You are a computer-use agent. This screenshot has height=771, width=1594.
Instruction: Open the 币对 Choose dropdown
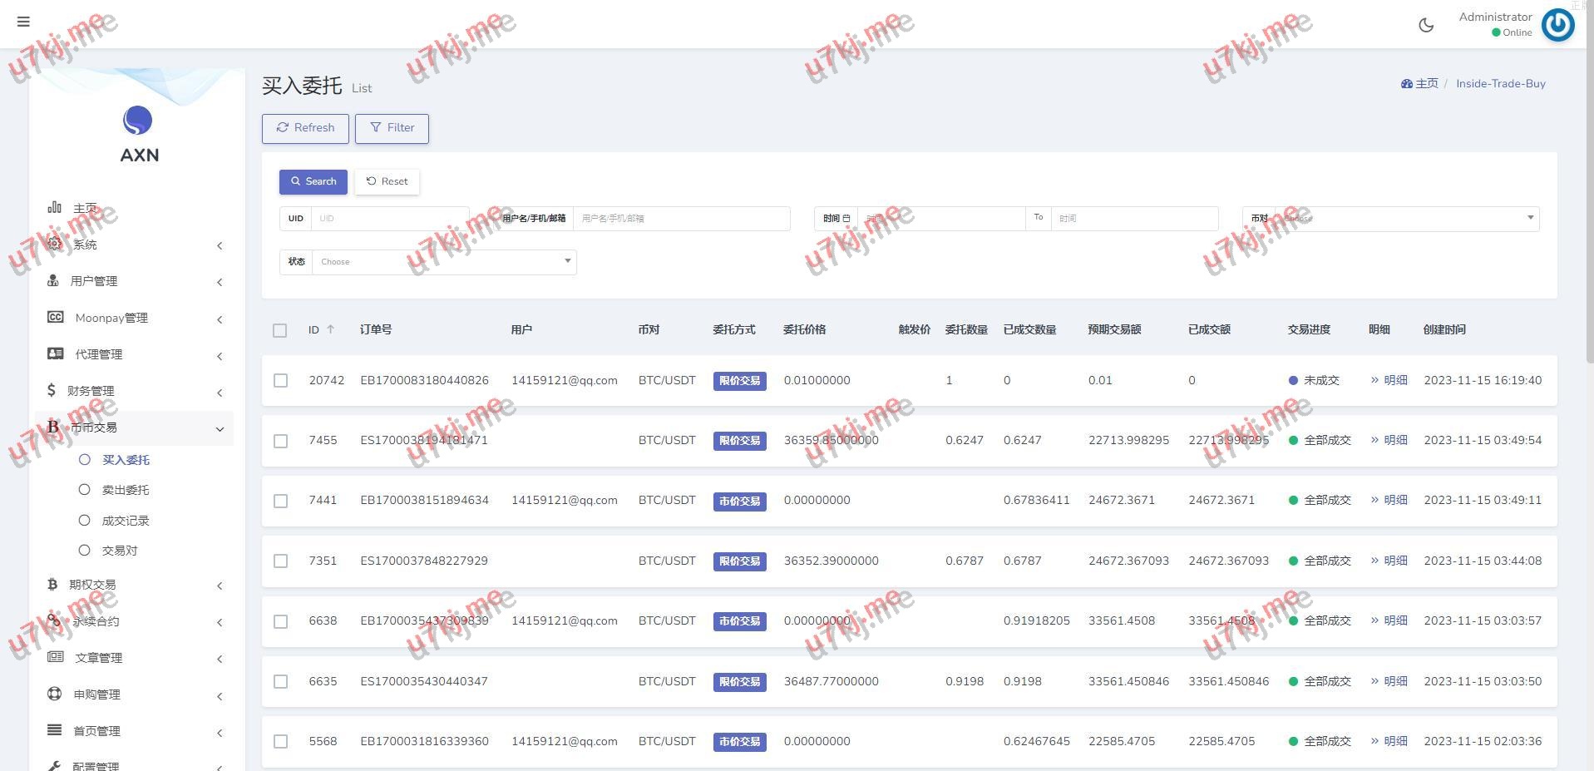click(1406, 219)
